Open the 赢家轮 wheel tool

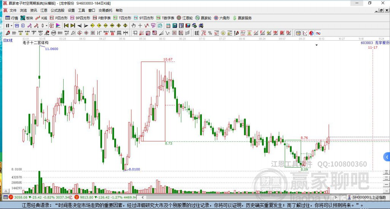click(x=203, y=18)
